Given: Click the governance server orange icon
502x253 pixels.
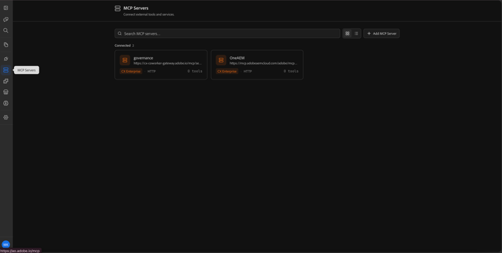Looking at the screenshot, I should click(125, 60).
